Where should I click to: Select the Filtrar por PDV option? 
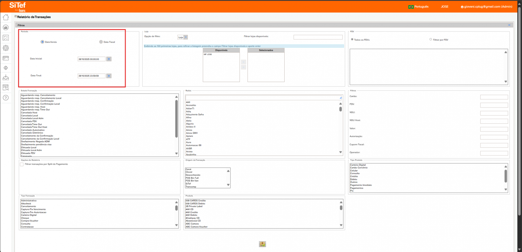point(431,39)
